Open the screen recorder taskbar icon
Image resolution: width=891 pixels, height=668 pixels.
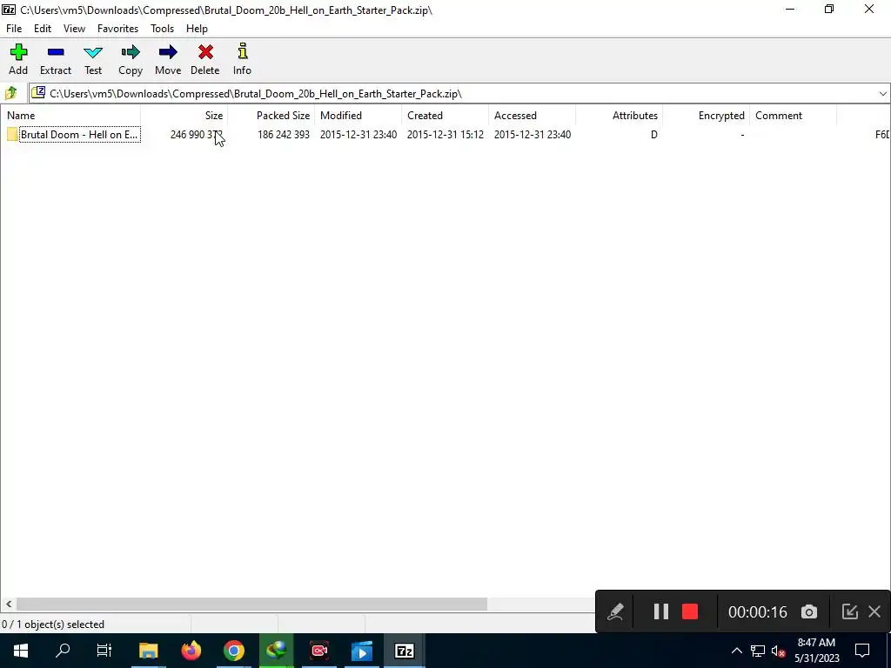tap(318, 651)
